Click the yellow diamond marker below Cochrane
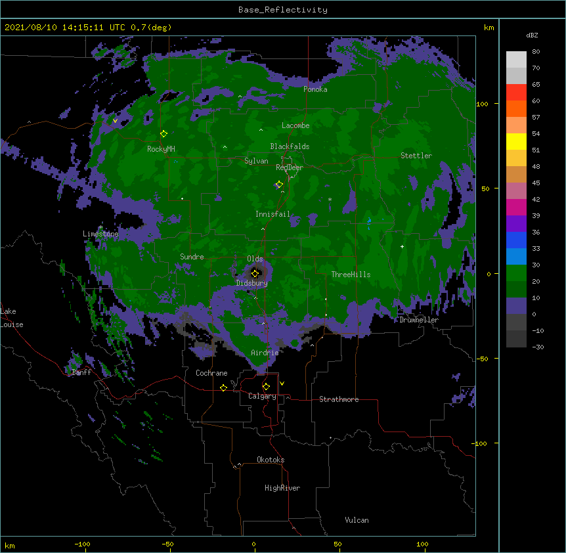Screen dimensions: 566x553 (x=223, y=387)
